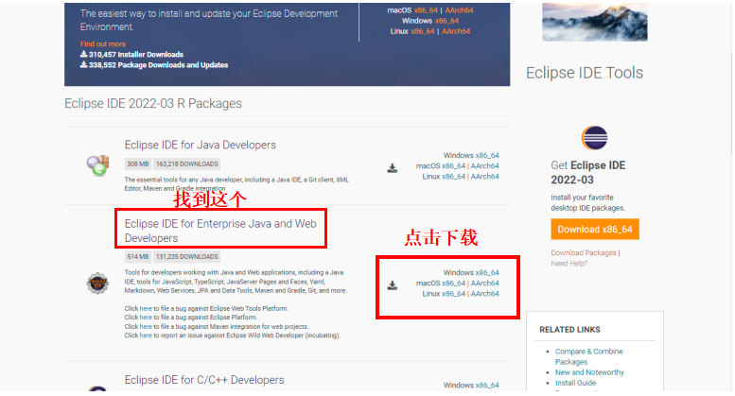Download Java Developers Linux AArch64
The width and height of the screenshot is (735, 396).
tap(484, 177)
